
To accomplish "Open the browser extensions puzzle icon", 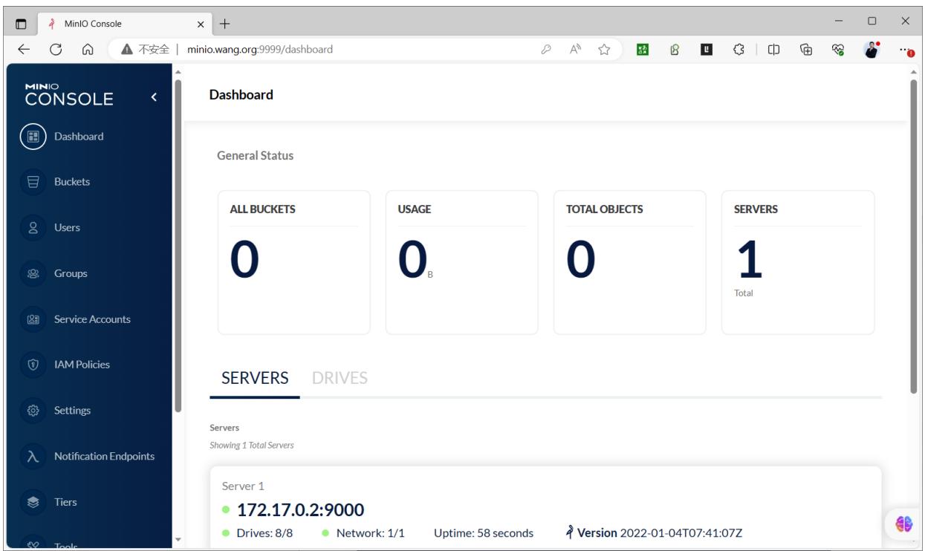I will [x=738, y=50].
